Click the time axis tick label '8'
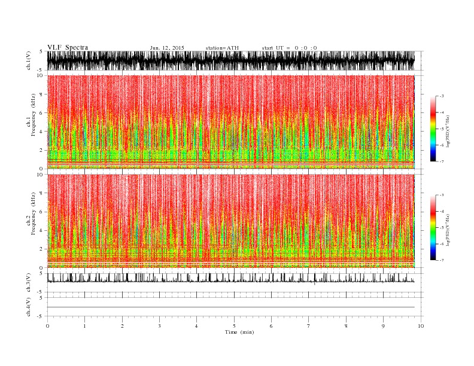 tap(346, 326)
